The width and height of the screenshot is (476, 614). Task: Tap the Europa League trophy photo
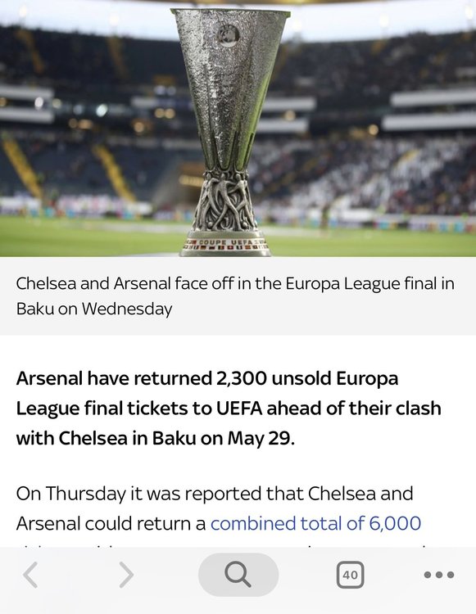(x=238, y=129)
